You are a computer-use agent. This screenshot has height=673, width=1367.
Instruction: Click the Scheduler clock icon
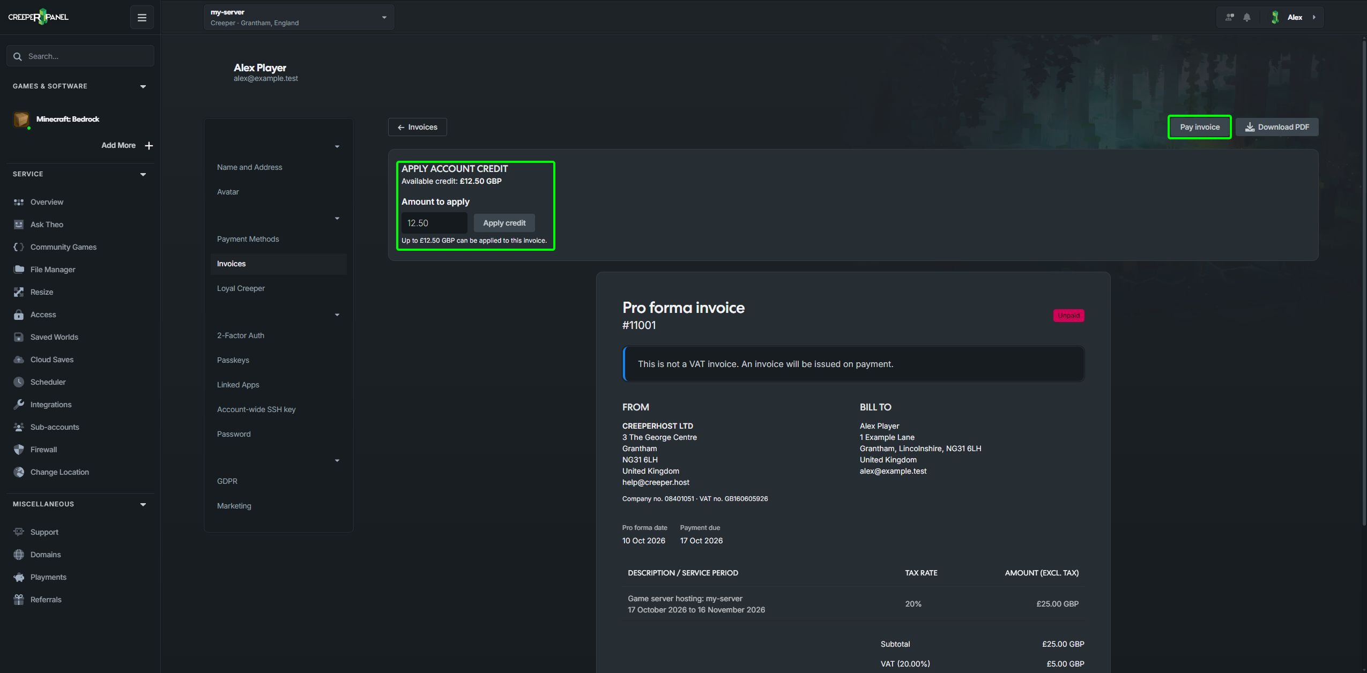[19, 382]
